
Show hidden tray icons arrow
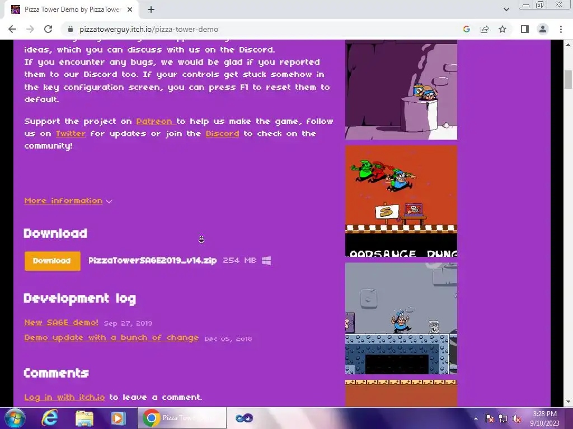click(476, 418)
